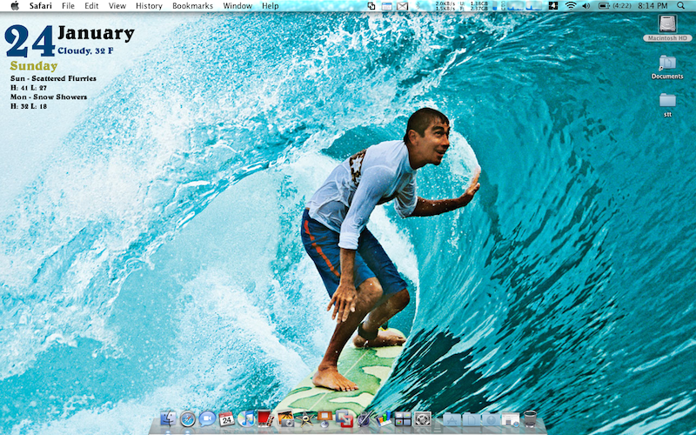Open the Applications folder stack in dock

(x=452, y=418)
